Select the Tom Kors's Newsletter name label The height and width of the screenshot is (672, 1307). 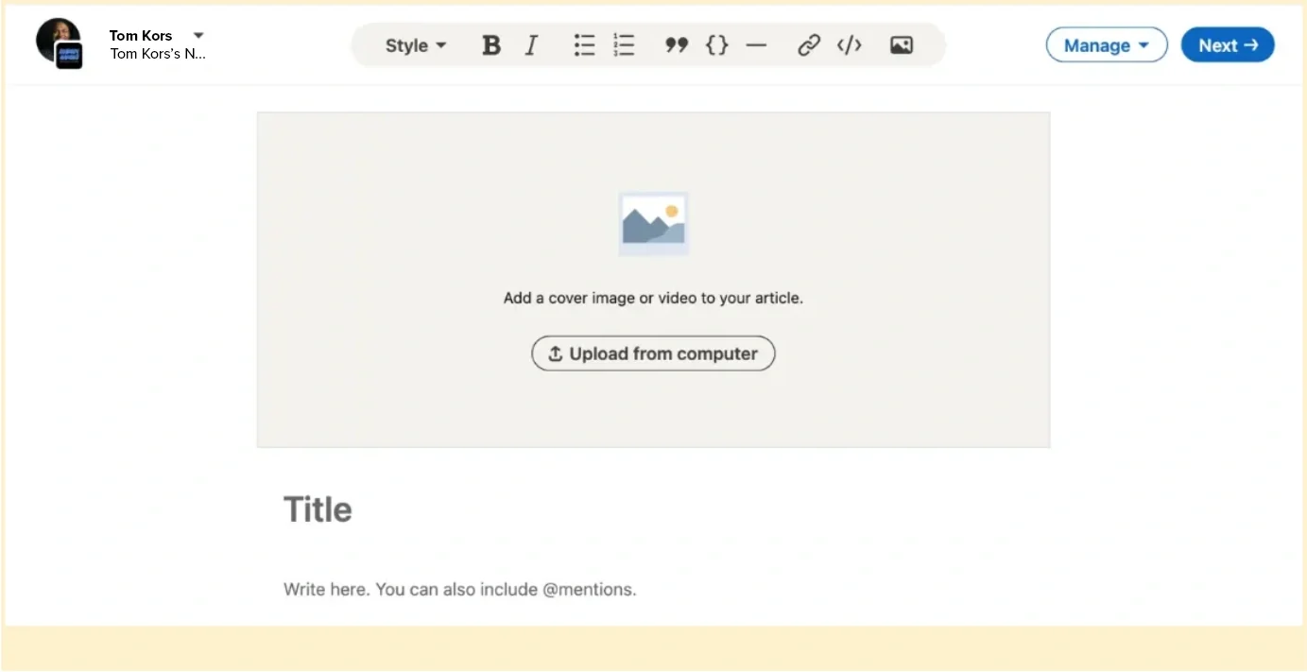click(x=158, y=54)
